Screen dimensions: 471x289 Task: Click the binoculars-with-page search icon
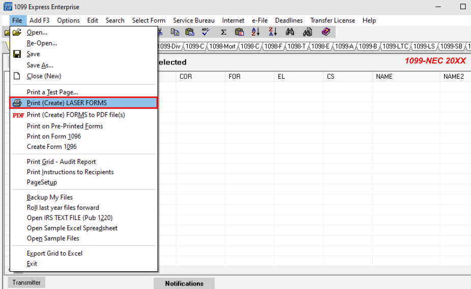tap(307, 32)
